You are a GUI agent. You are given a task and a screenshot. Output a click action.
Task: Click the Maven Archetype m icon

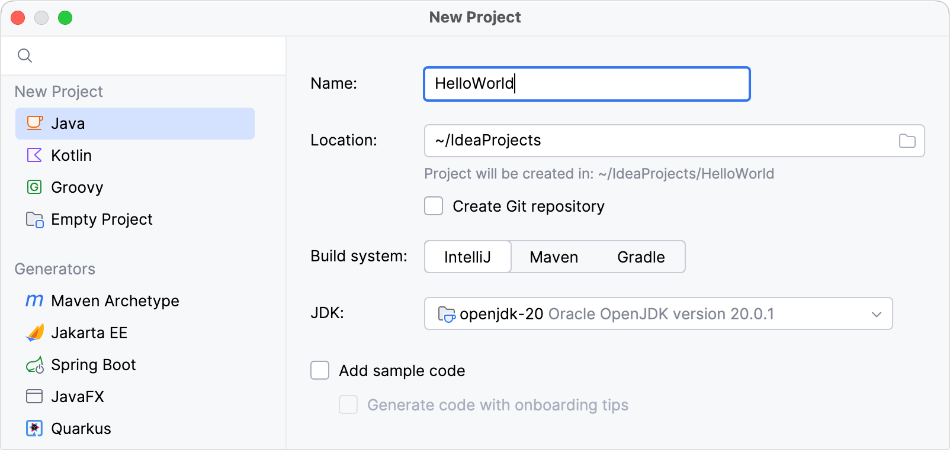click(x=34, y=300)
